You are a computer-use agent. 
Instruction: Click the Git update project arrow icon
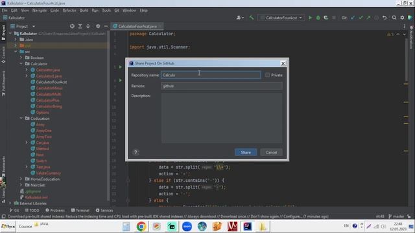point(353,17)
